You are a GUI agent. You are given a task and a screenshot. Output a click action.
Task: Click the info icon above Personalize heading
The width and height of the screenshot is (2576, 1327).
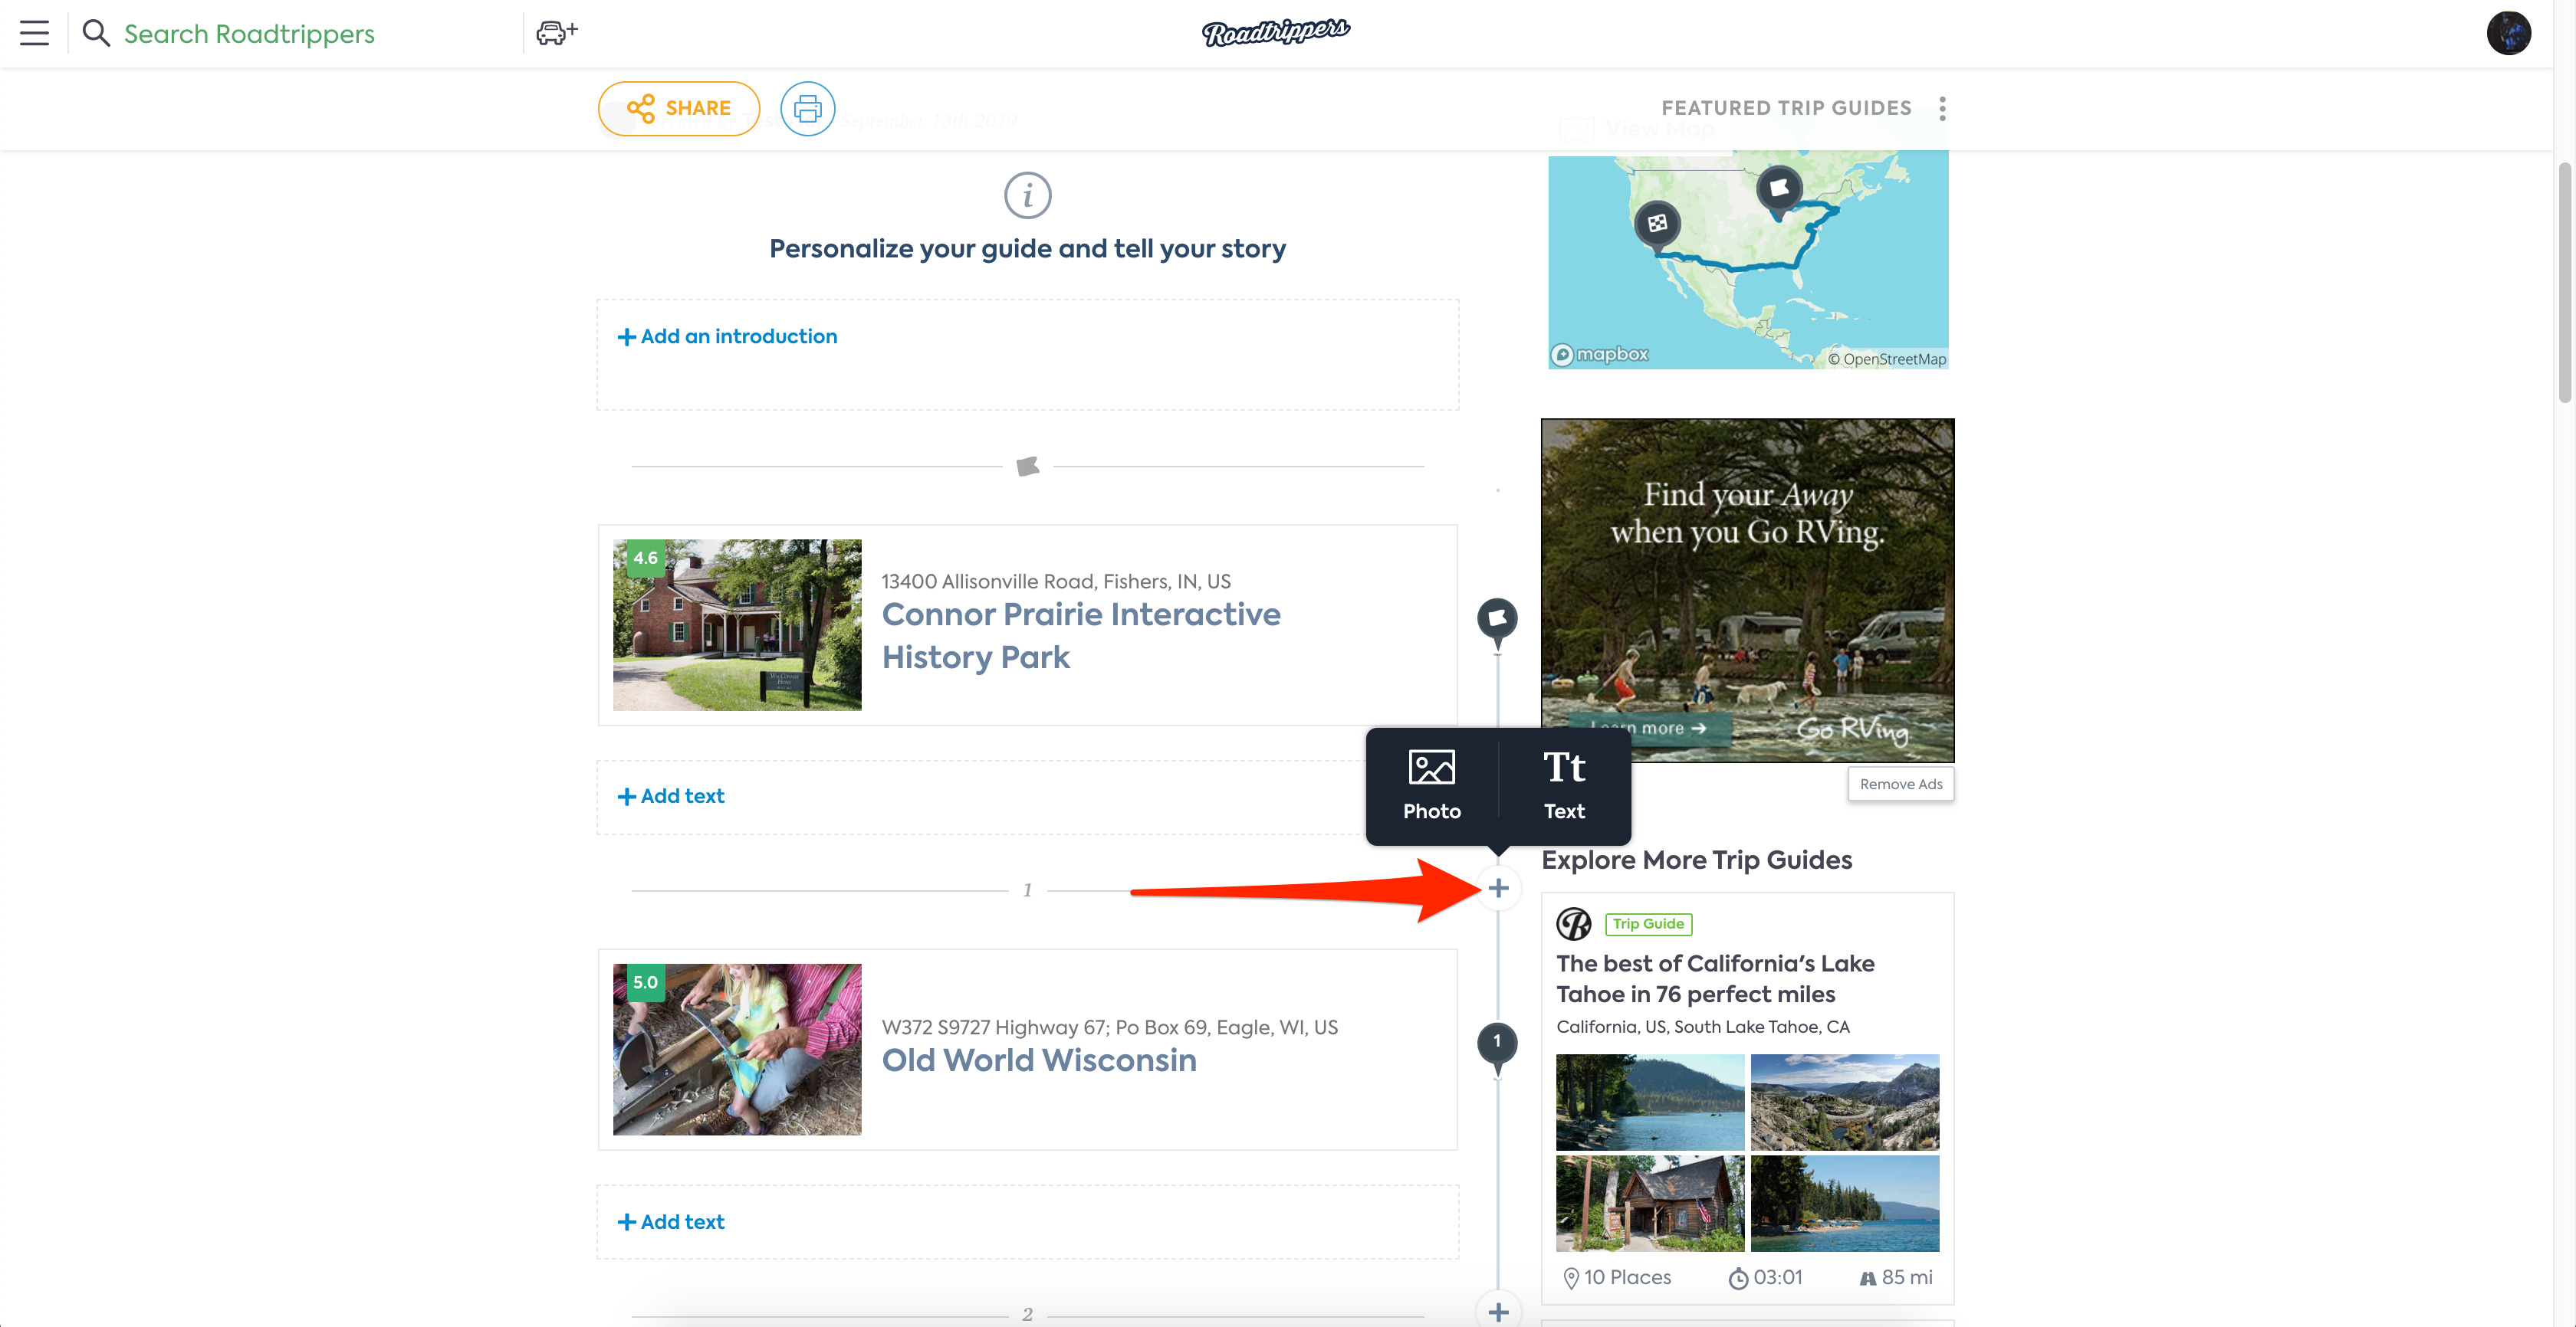(1027, 196)
